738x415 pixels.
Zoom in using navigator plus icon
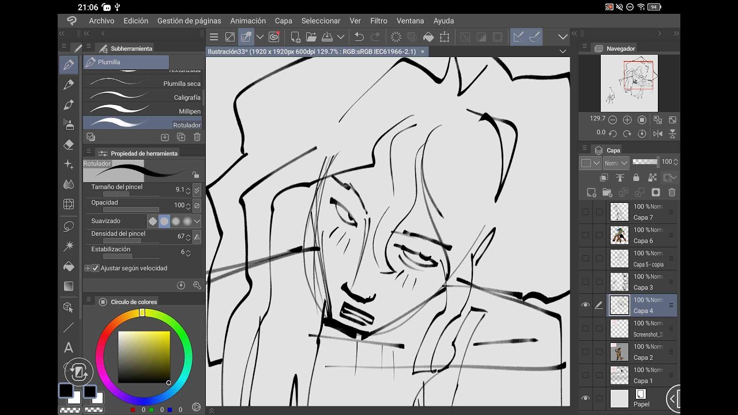[x=627, y=120]
